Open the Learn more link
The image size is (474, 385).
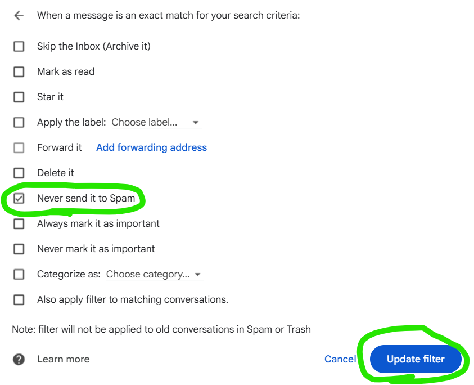pyautogui.click(x=63, y=359)
